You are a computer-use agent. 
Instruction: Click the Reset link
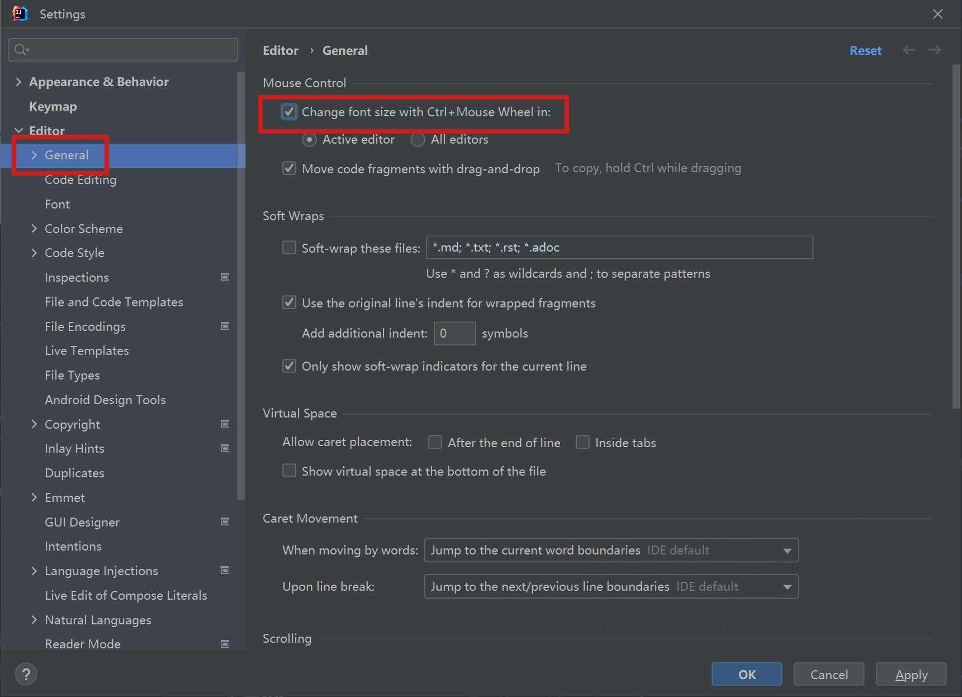[x=865, y=50]
